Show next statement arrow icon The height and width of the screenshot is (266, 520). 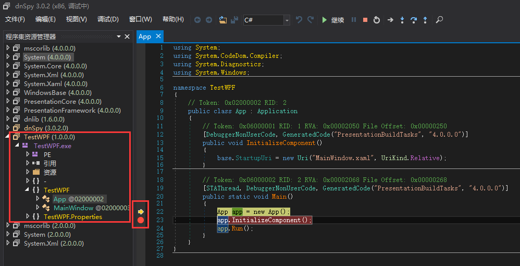[x=390, y=20]
